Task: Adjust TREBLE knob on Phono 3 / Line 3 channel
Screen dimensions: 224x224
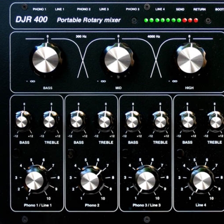Action: [x=160, y=121]
